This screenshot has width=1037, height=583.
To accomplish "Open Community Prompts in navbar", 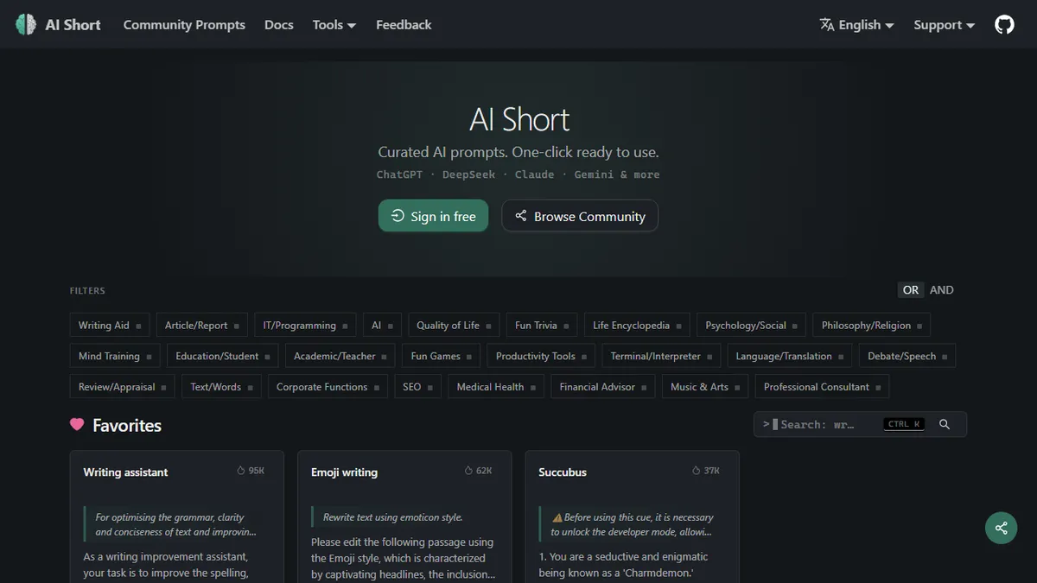I will tap(184, 25).
